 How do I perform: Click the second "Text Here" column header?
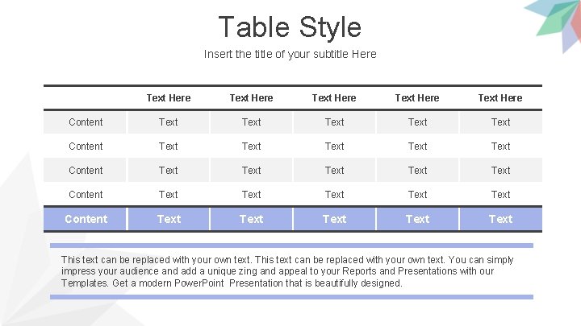point(251,98)
